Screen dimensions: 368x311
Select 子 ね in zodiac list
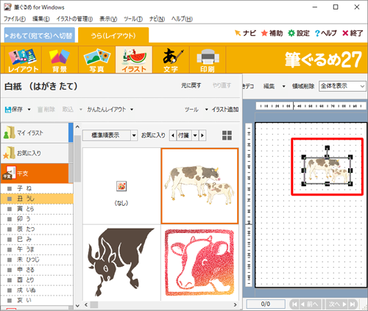point(37,188)
